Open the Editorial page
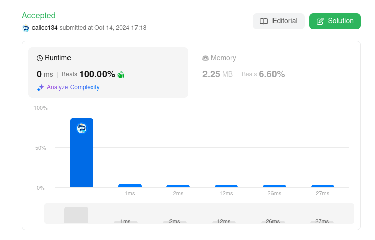This screenshot has height=240, width=375. click(279, 21)
